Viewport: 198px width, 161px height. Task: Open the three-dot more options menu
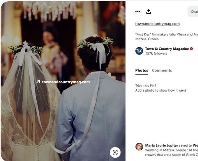point(138,11)
